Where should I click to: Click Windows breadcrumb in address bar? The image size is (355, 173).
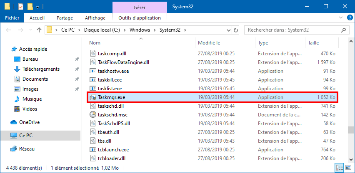(x=140, y=30)
